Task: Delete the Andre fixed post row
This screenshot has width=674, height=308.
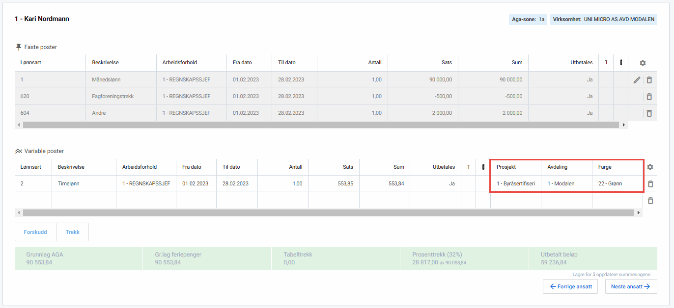Action: pyautogui.click(x=649, y=113)
